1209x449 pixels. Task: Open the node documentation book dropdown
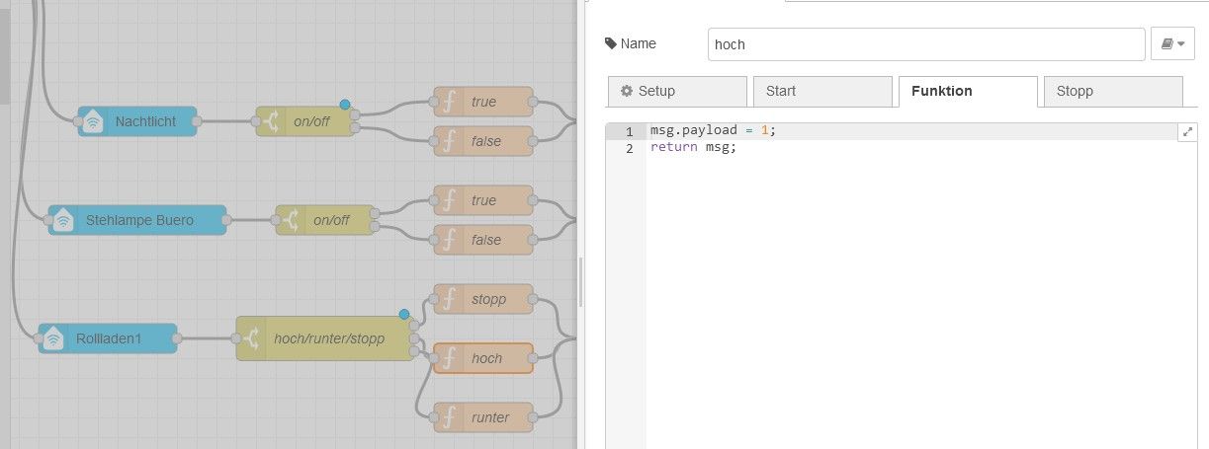(1172, 44)
